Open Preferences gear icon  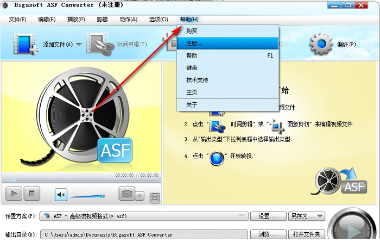point(321,44)
